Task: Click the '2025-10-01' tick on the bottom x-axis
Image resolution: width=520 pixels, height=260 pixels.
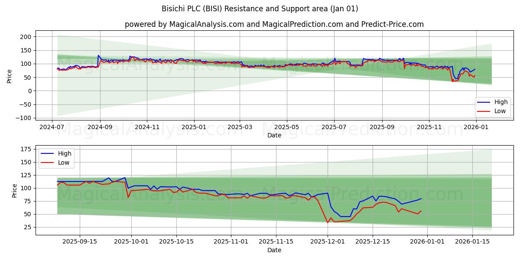Action: coord(132,242)
